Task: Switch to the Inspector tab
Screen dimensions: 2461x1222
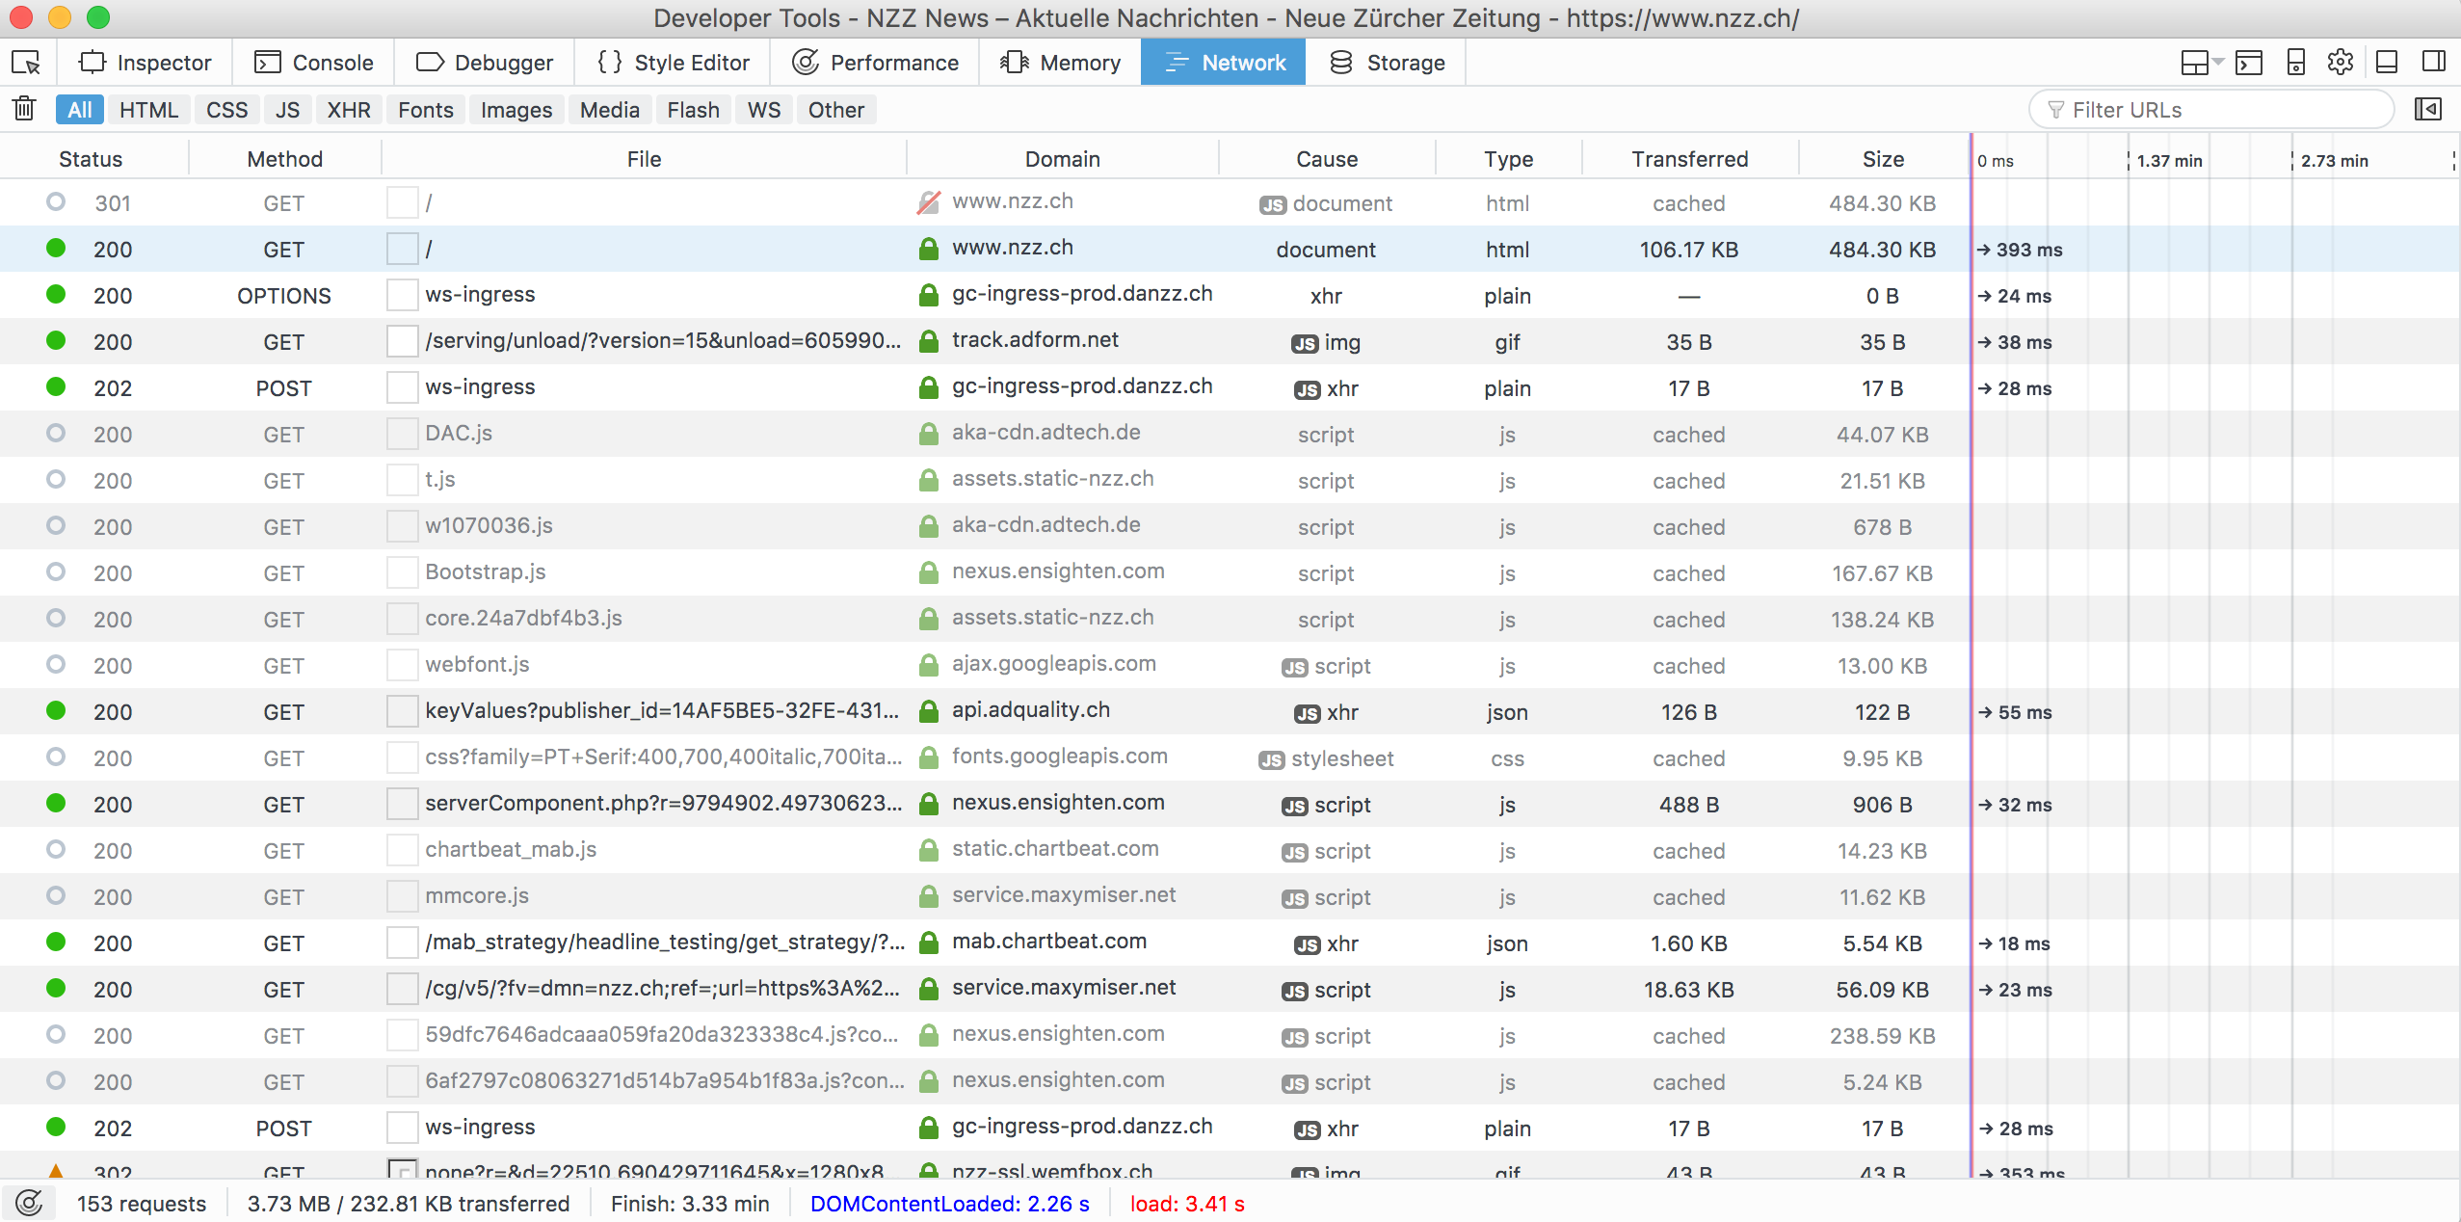Action: pyautogui.click(x=145, y=63)
